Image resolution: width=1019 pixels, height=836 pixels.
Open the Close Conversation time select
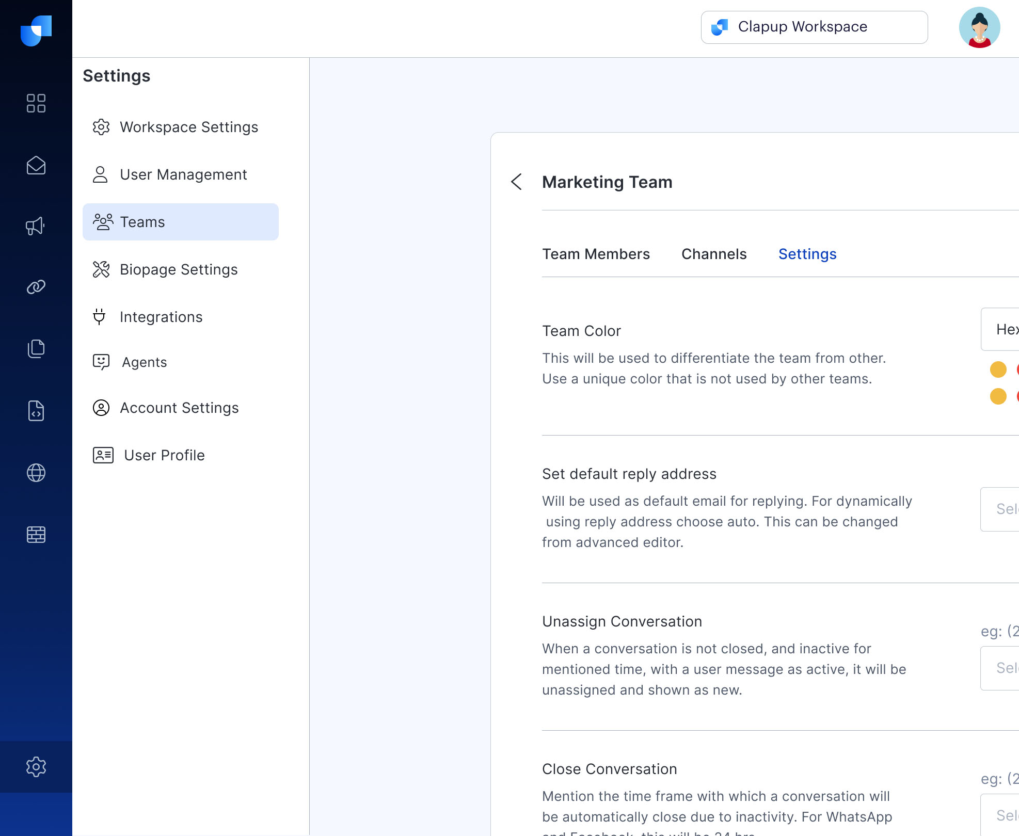(1000, 815)
